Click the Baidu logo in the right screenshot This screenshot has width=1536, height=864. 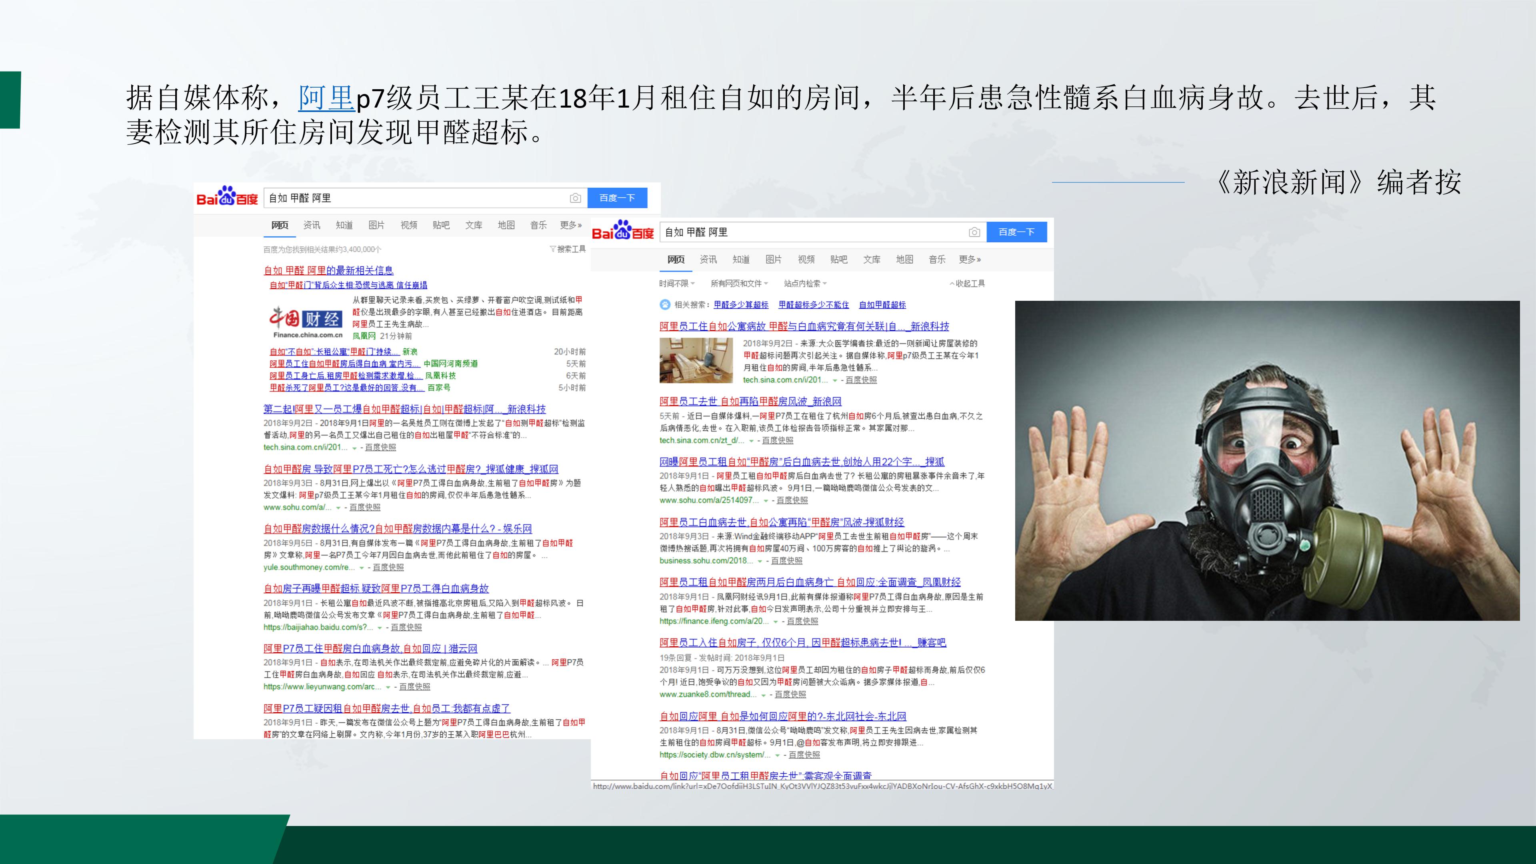pyautogui.click(x=623, y=231)
